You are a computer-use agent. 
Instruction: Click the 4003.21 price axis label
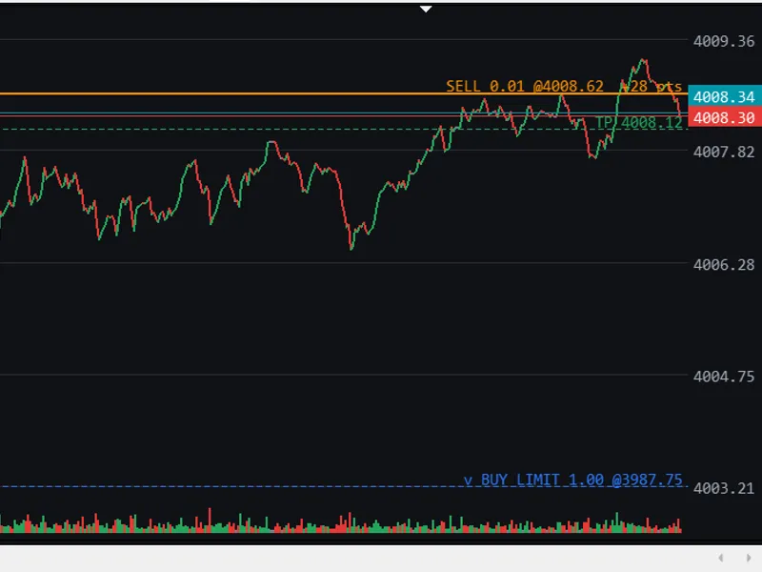coord(724,488)
